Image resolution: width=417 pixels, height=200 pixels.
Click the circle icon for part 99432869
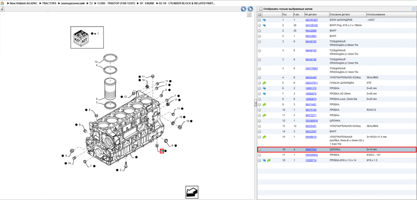coord(259,31)
